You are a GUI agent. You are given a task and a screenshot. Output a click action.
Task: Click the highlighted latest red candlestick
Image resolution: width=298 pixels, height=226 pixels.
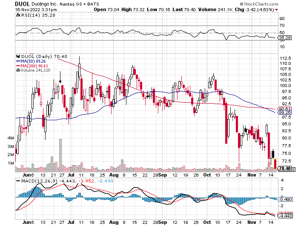275,164
